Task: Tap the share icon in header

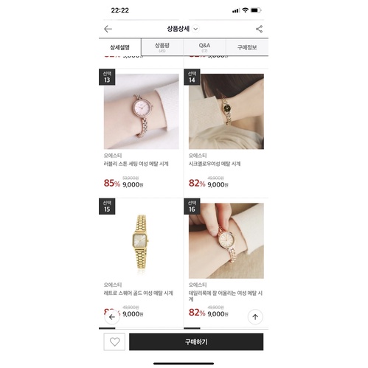Action: [259, 29]
